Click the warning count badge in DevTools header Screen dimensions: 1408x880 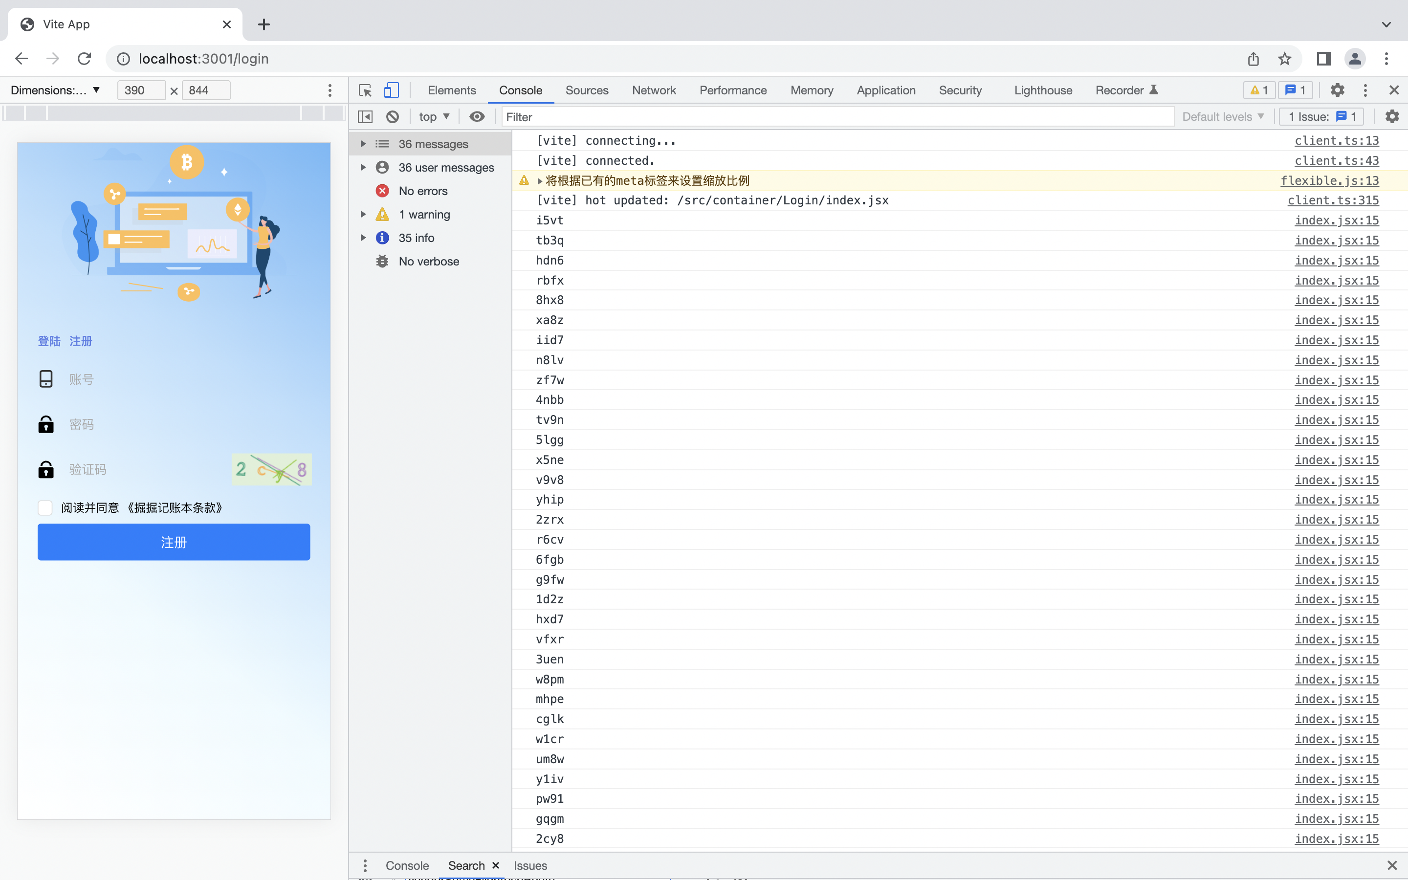pos(1259,90)
